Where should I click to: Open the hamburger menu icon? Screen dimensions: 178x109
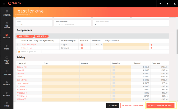click(x=4, y=4)
